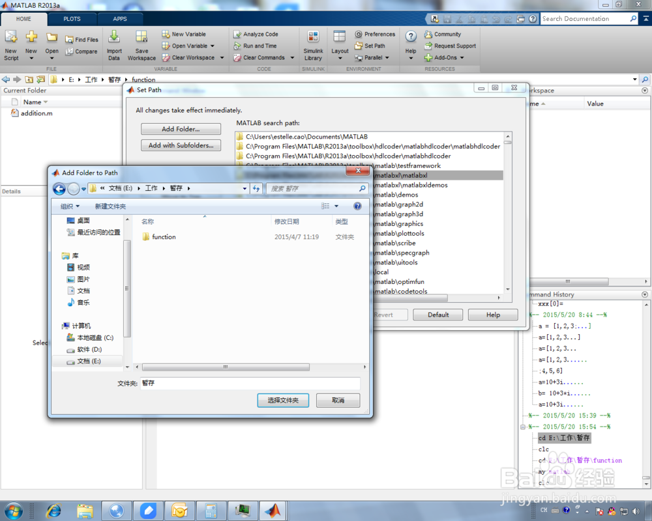Click the refresh icon in the dialog address bar
Image resolution: width=652 pixels, height=521 pixels.
(x=256, y=189)
